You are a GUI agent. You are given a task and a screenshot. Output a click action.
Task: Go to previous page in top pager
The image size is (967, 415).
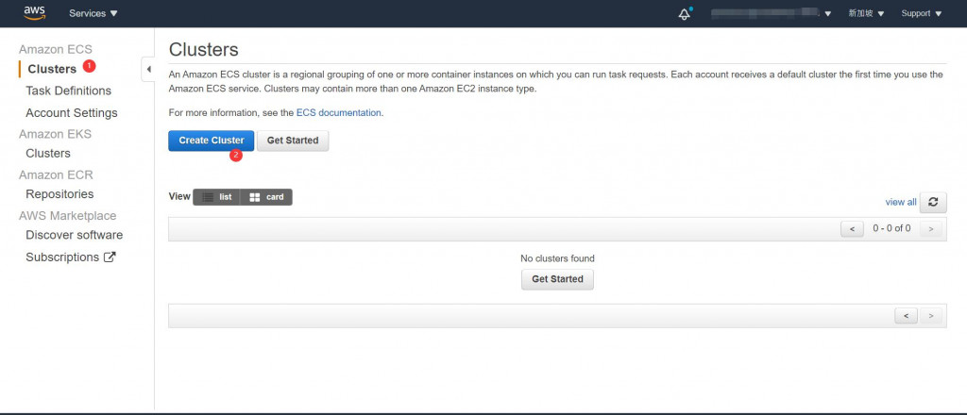[x=852, y=228]
